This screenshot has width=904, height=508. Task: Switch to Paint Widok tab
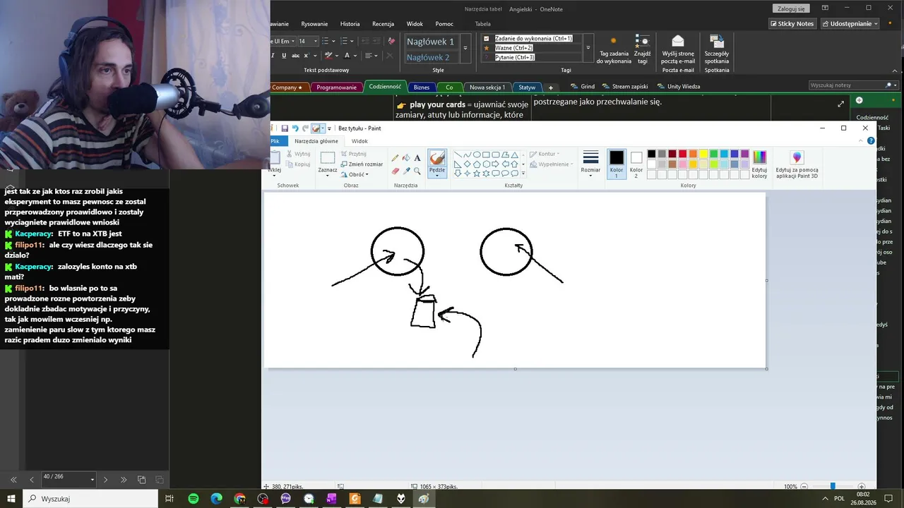(x=359, y=141)
